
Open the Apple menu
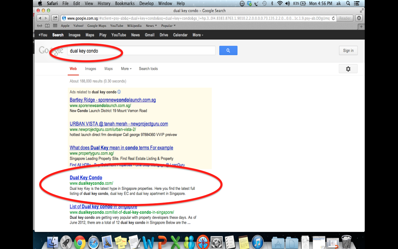(40, 3)
